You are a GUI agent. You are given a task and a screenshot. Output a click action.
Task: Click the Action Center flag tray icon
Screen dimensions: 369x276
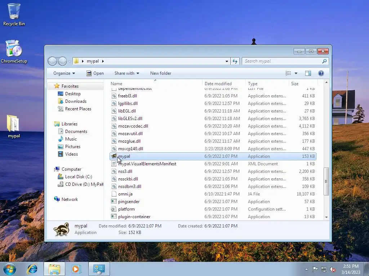pos(315,269)
